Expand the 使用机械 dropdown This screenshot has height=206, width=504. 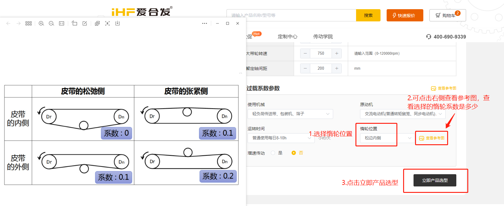tap(290, 114)
